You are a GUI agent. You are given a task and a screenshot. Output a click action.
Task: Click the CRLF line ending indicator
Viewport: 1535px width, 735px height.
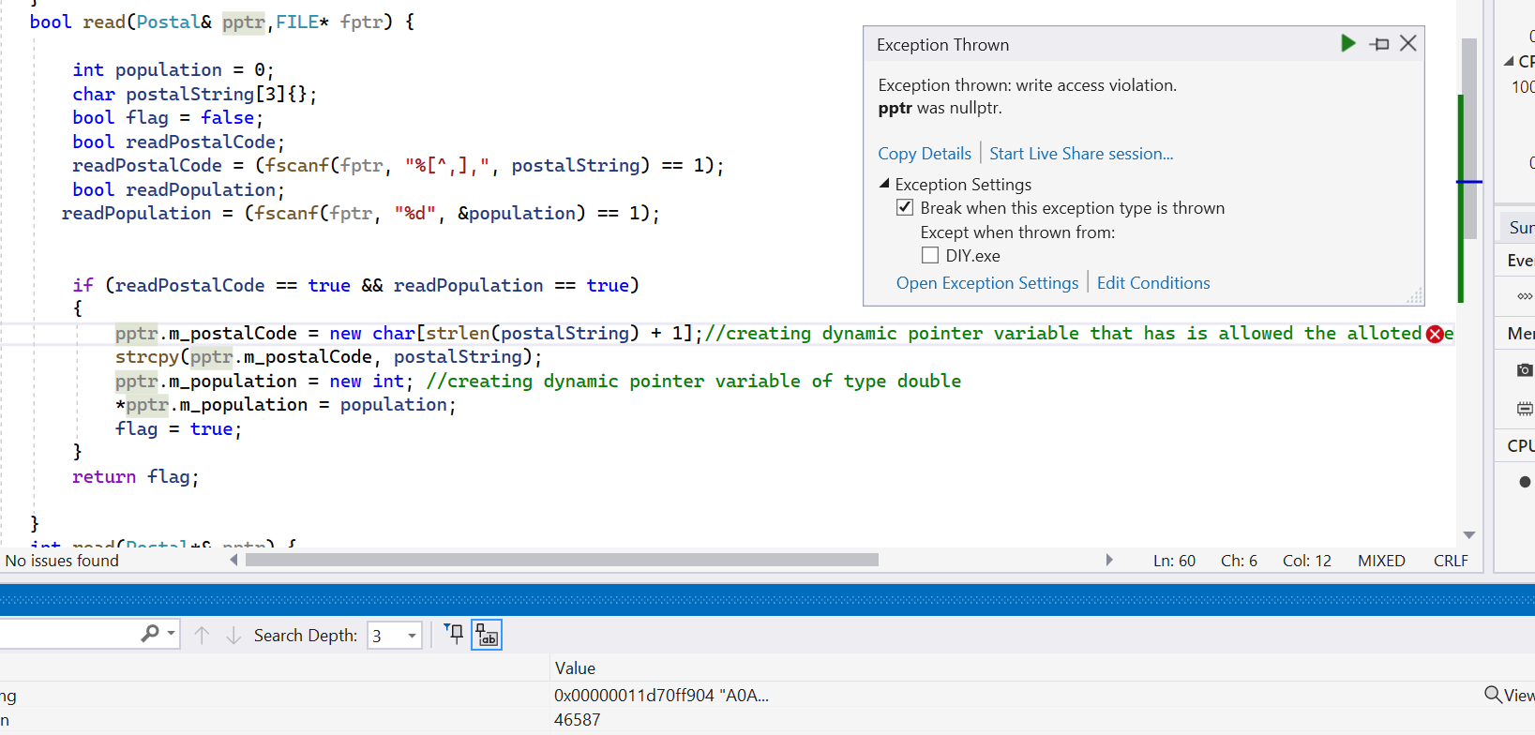(1451, 561)
